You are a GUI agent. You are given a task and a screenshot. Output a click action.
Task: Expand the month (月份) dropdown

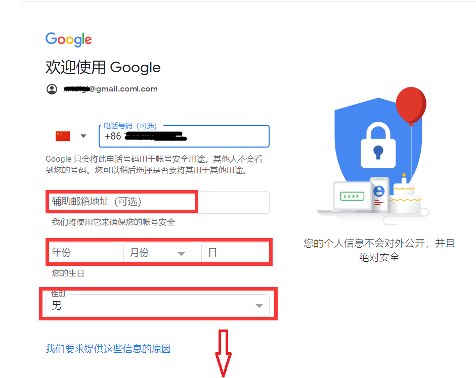[157, 252]
